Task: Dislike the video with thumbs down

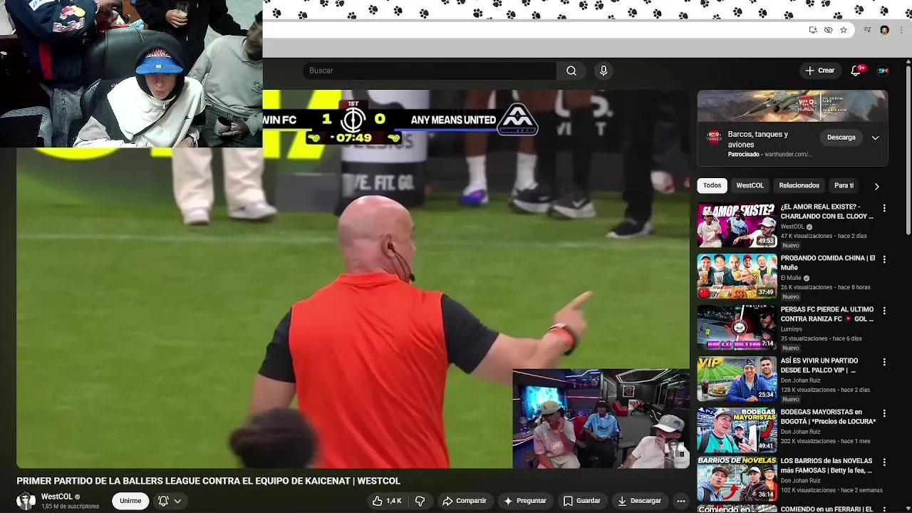Action: click(x=420, y=501)
